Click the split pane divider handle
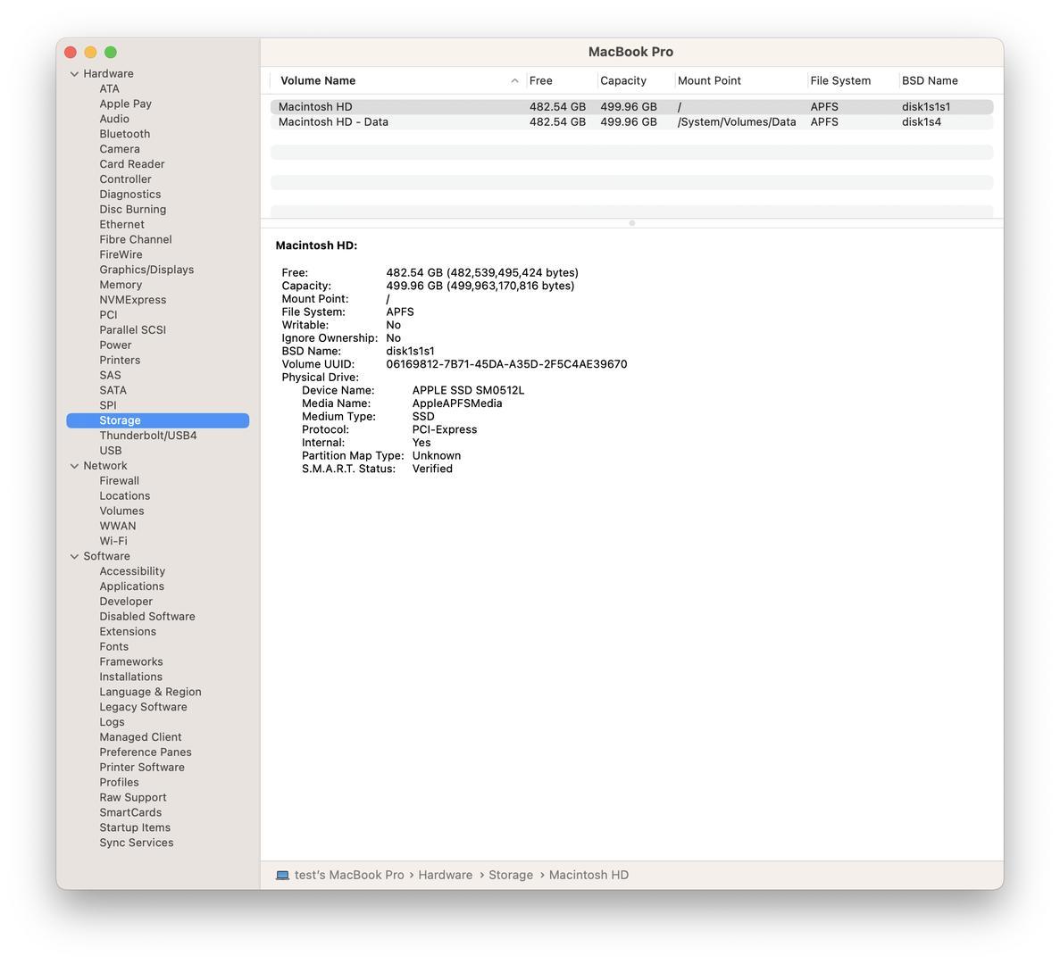1060x964 pixels. click(631, 223)
